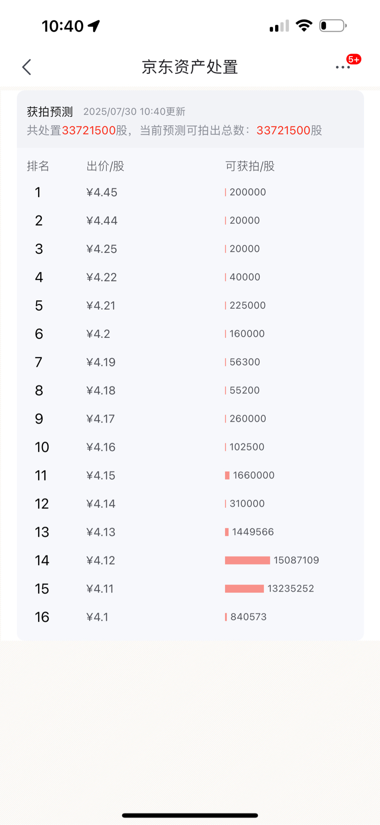
Task: Tap the Wi-Fi status icon
Action: [304, 26]
